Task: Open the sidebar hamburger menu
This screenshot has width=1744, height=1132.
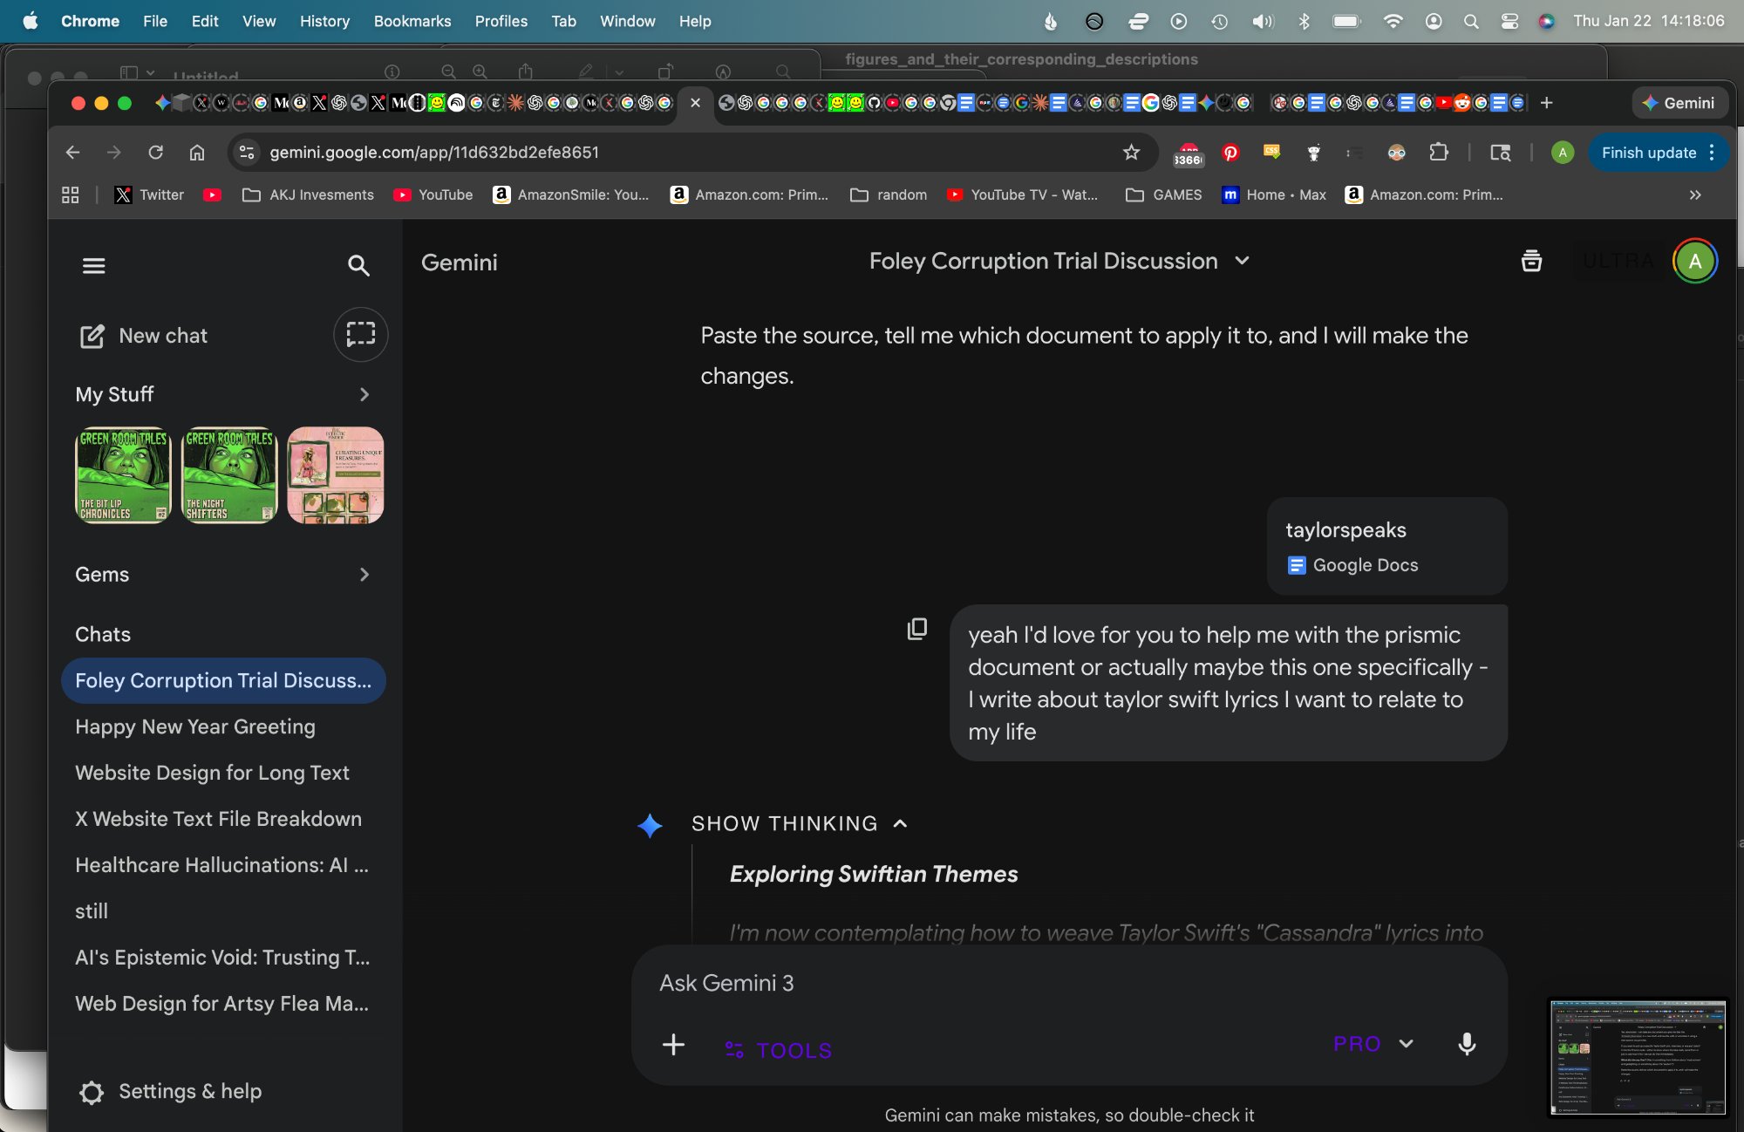Action: 93,265
